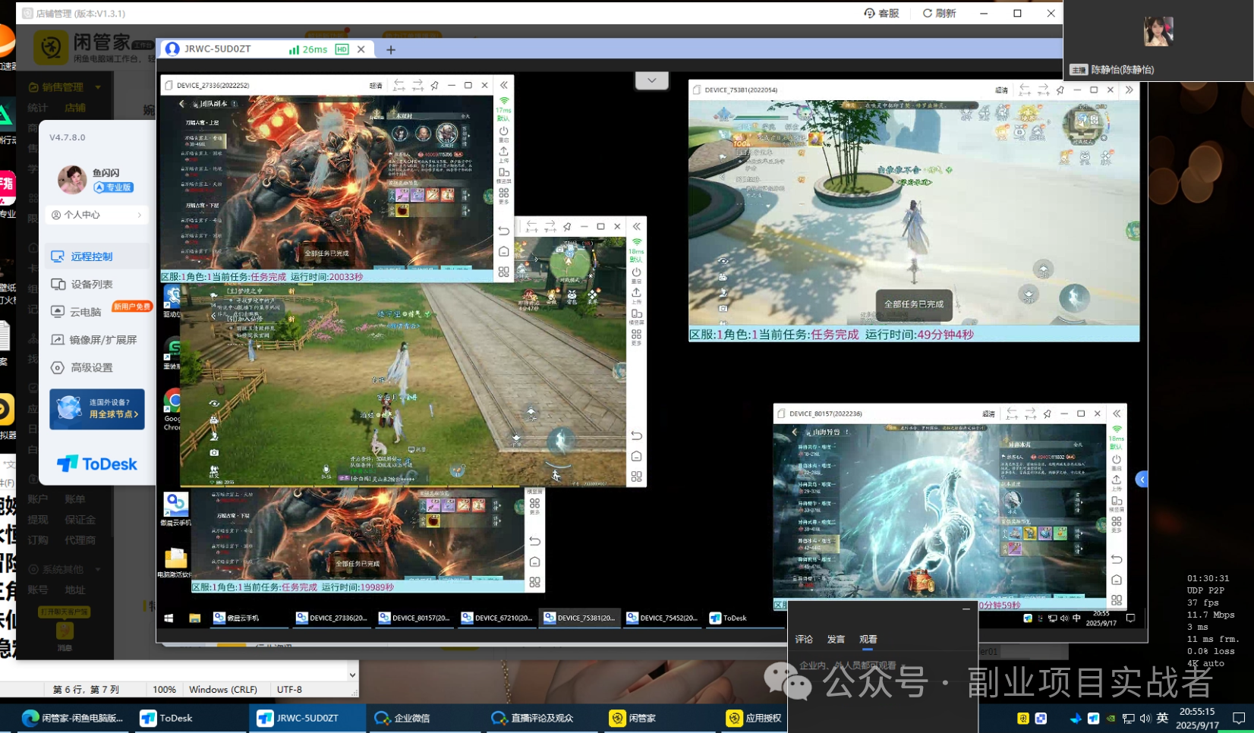Open 远程控制 in ToDesk sidebar
1254x733 pixels.
pyautogui.click(x=91, y=256)
